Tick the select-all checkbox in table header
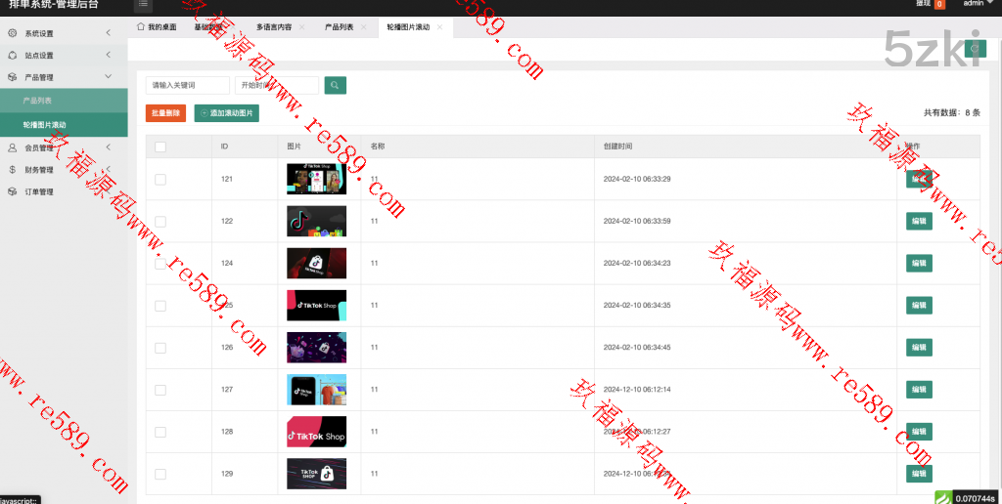The width and height of the screenshot is (1002, 504). (x=160, y=147)
